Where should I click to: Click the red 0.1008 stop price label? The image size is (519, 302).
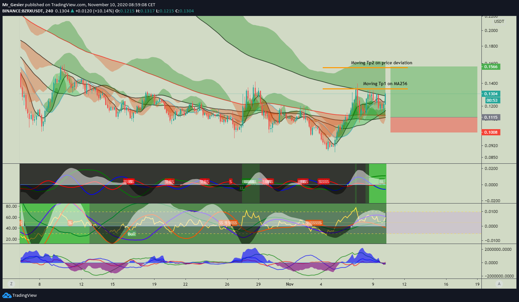491,132
